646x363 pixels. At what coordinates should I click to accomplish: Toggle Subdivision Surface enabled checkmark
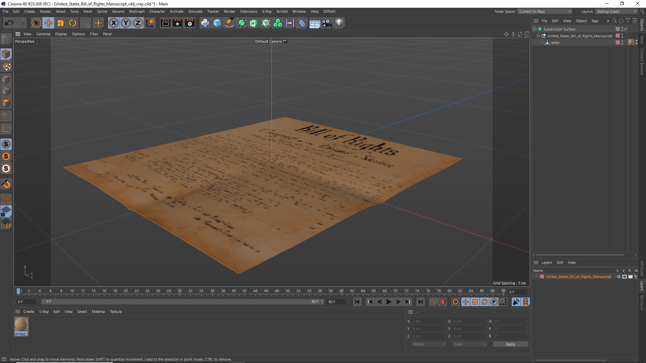coord(625,29)
